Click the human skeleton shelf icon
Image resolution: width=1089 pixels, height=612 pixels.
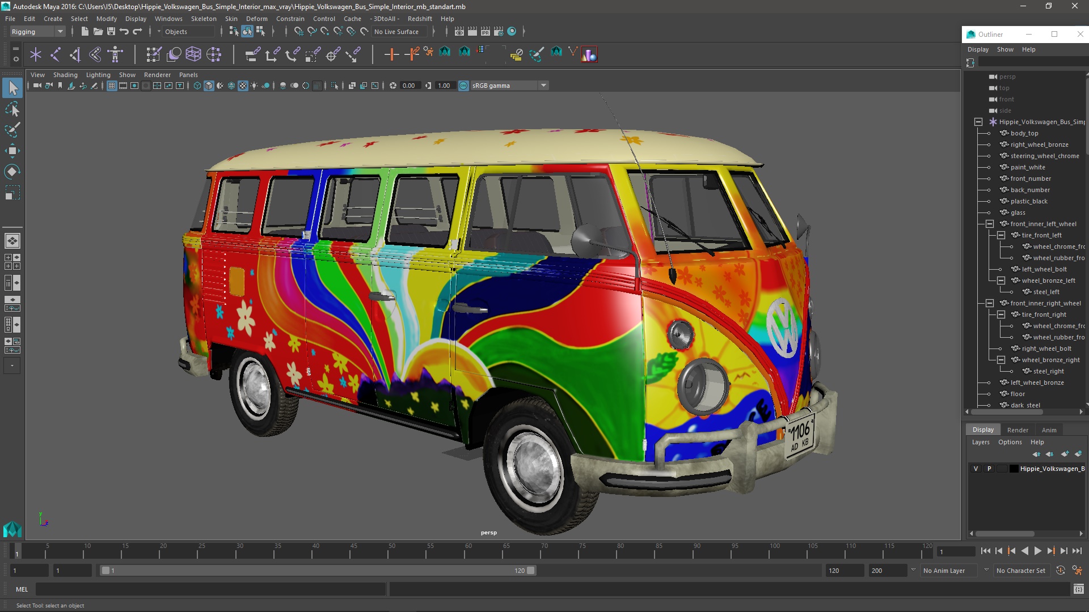click(x=115, y=54)
